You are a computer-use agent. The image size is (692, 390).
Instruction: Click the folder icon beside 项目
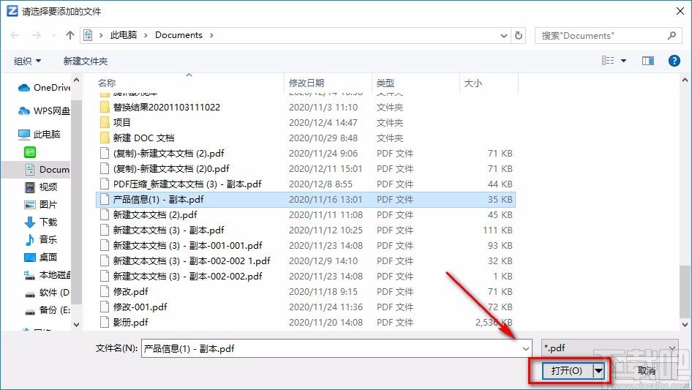pos(105,123)
